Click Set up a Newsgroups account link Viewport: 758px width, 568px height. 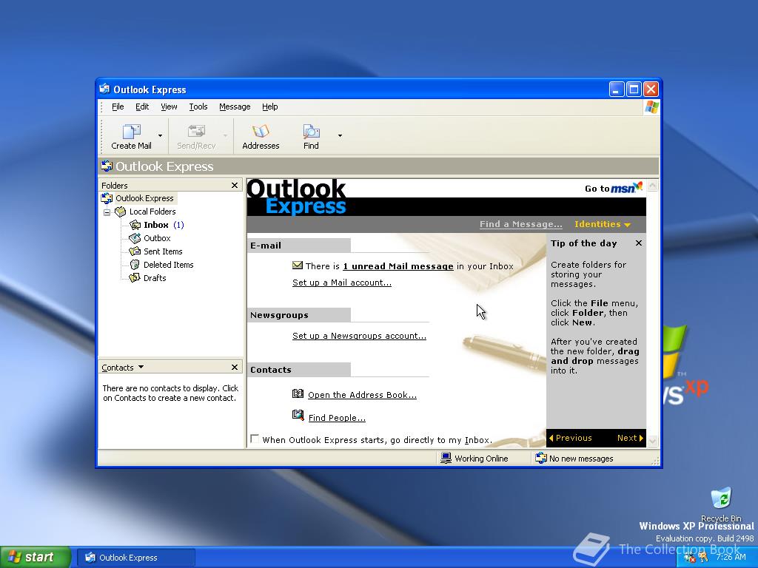click(359, 336)
